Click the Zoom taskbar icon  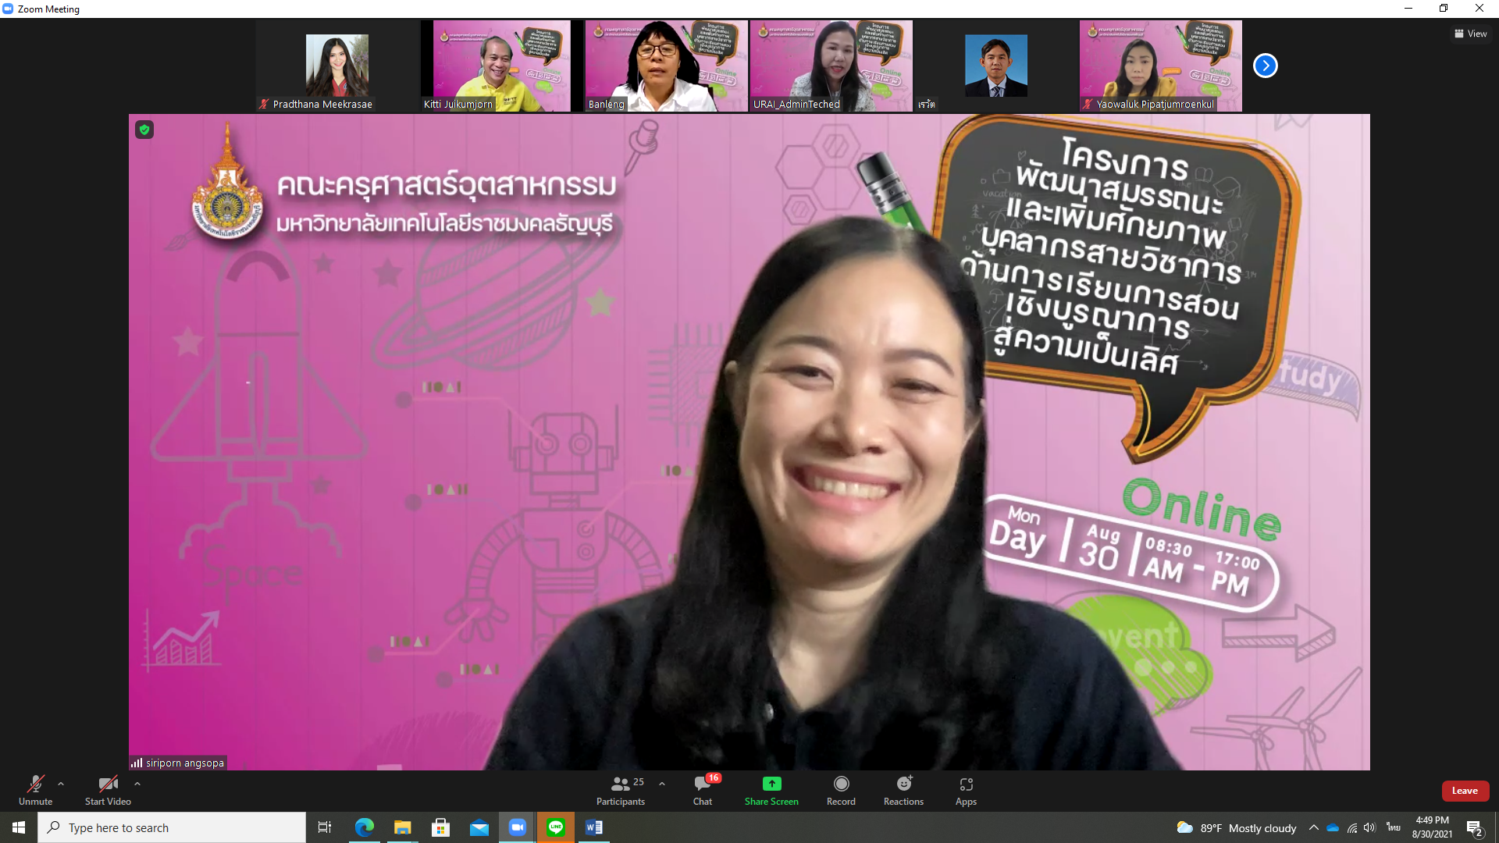(518, 827)
